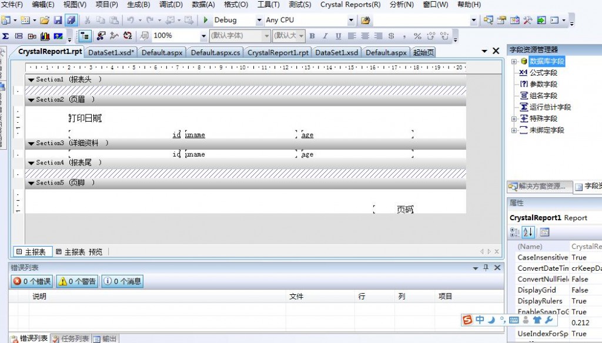This screenshot has height=343, width=602.
Task: Open Toolbox hammer and wrench icon
Action: click(528, 20)
